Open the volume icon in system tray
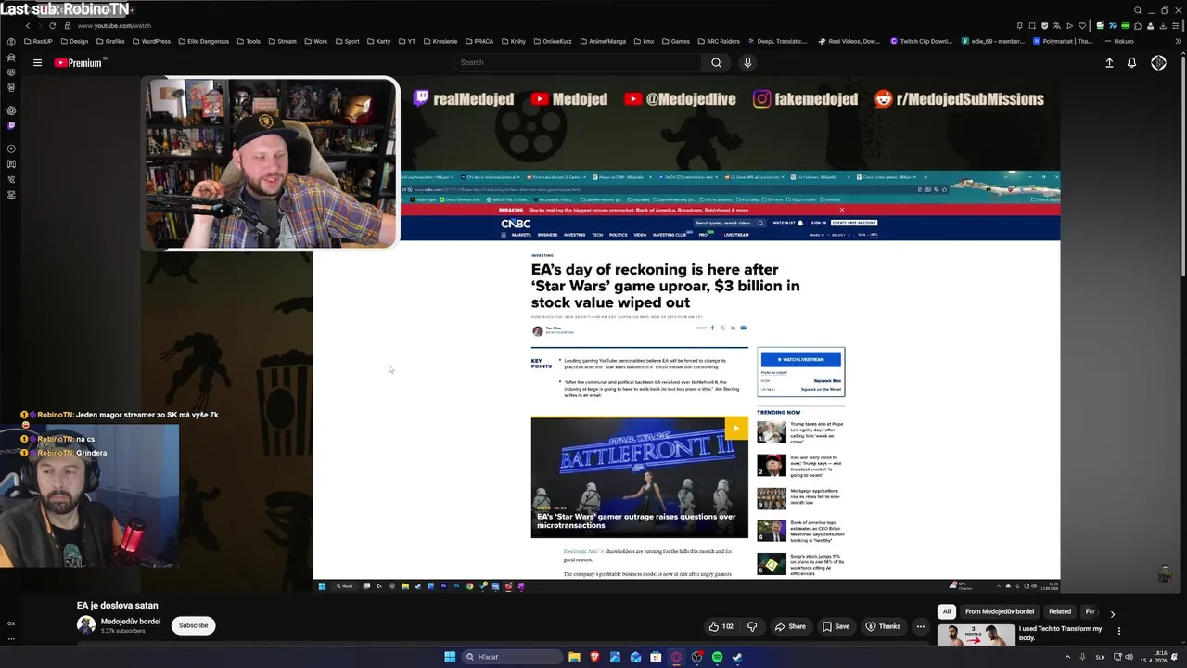Viewport: 1187px width, 668px height. [x=1129, y=657]
